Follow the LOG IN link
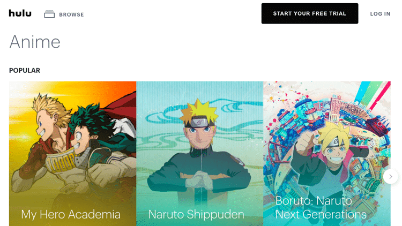The height and width of the screenshot is (226, 402). (x=380, y=14)
